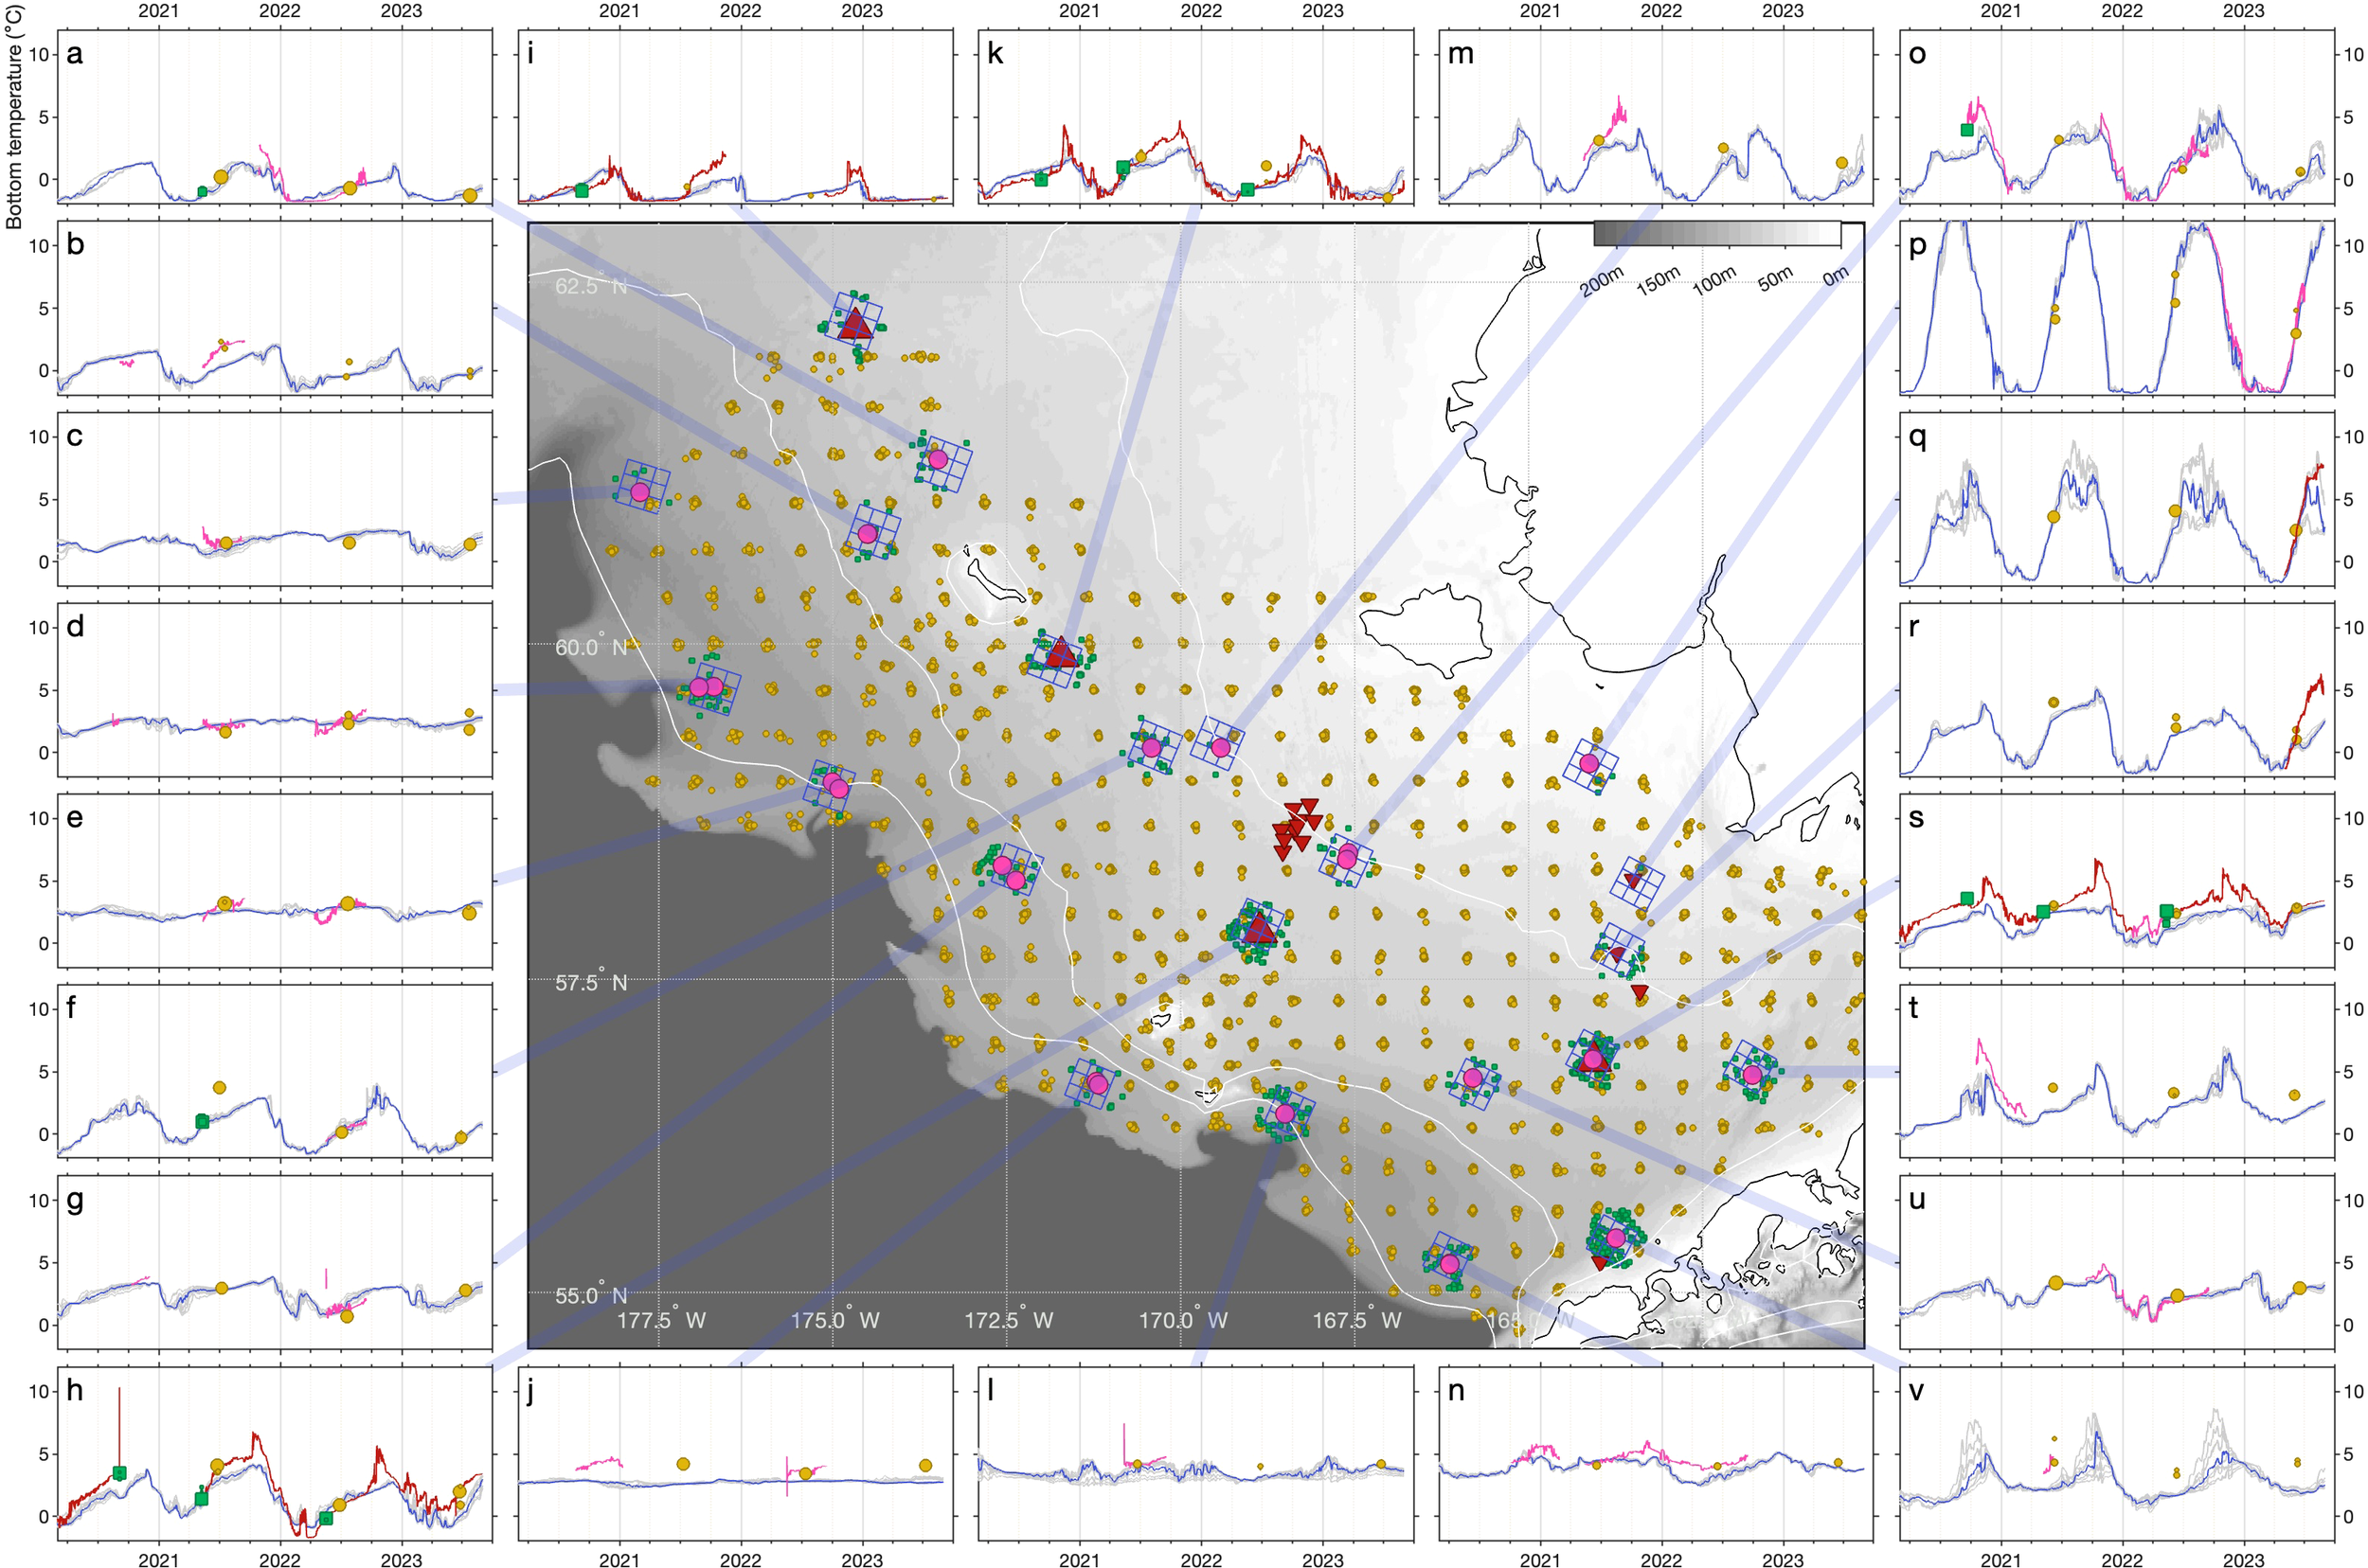Click the pink vertical spike in panel g
Screen dimensions: 2368x1568
click(326, 1278)
